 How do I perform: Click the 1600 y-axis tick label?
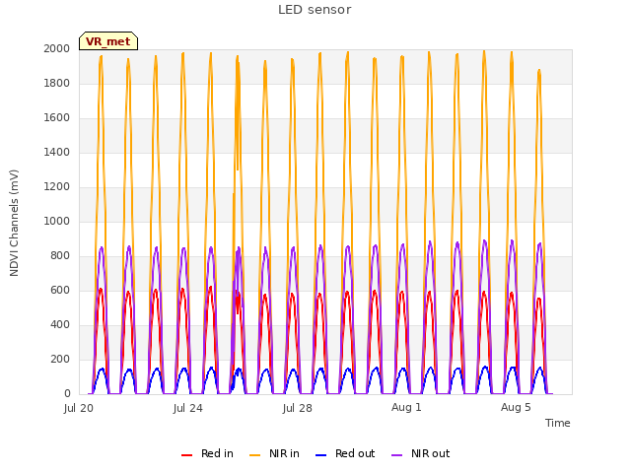[x=57, y=118]
